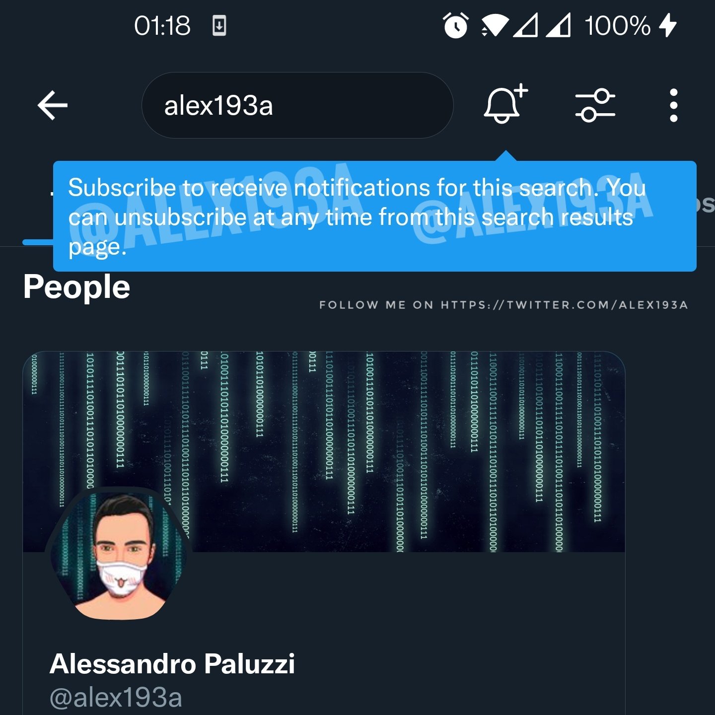This screenshot has width=715, height=715.
Task: Open Alessandro Paluzzi's profile avatar
Action: click(119, 555)
